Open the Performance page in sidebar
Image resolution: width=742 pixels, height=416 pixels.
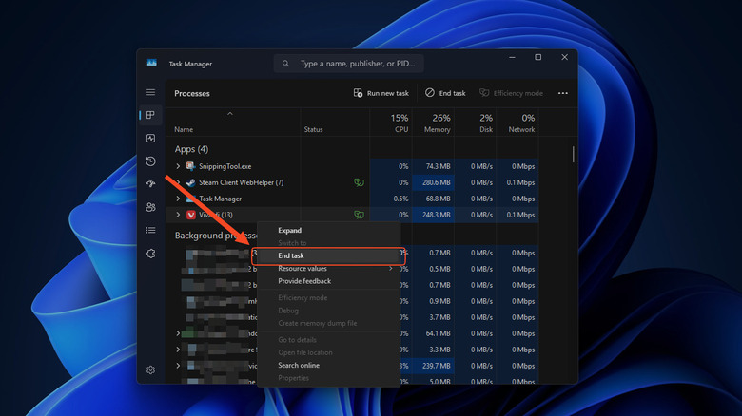click(150, 139)
